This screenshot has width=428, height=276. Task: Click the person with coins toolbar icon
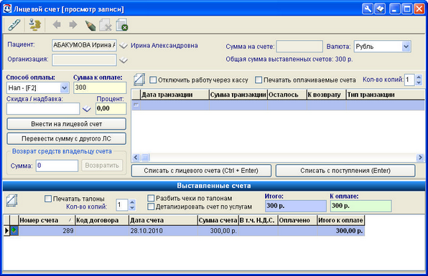coord(35,25)
